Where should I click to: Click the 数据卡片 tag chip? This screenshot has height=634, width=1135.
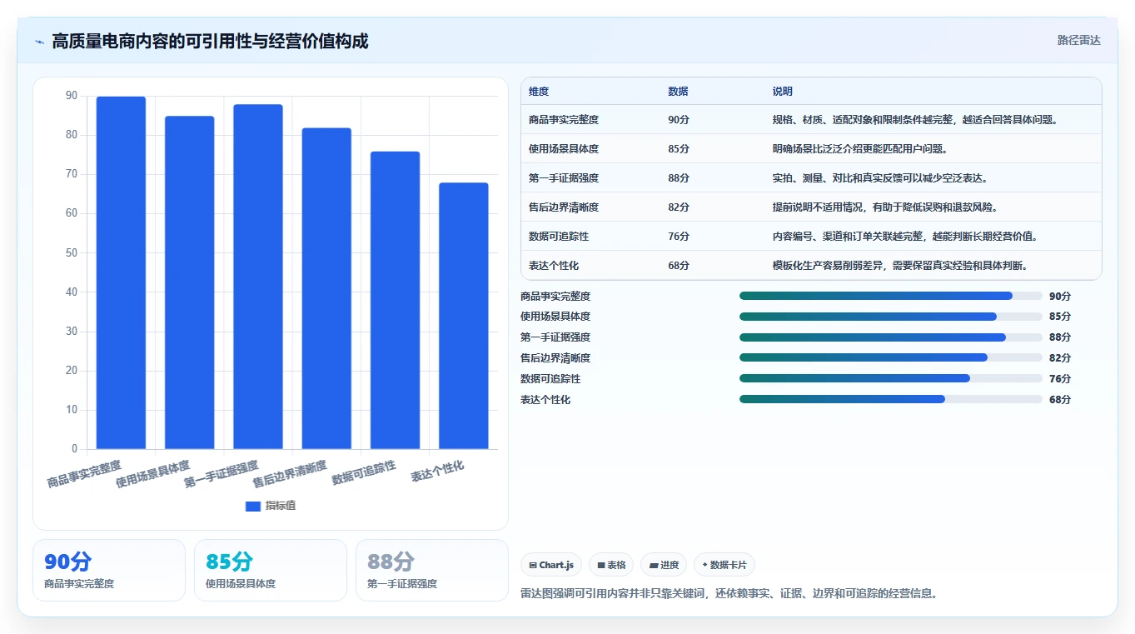tap(724, 565)
